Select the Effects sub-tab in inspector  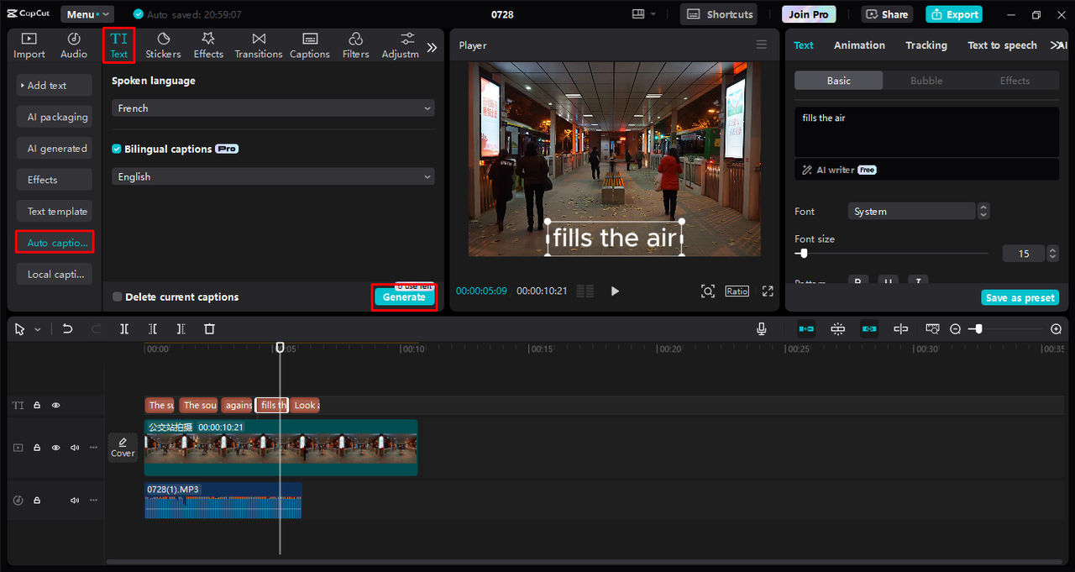click(x=1015, y=81)
